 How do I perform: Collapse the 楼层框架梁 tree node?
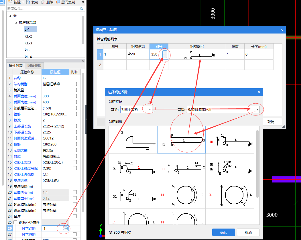16,23
